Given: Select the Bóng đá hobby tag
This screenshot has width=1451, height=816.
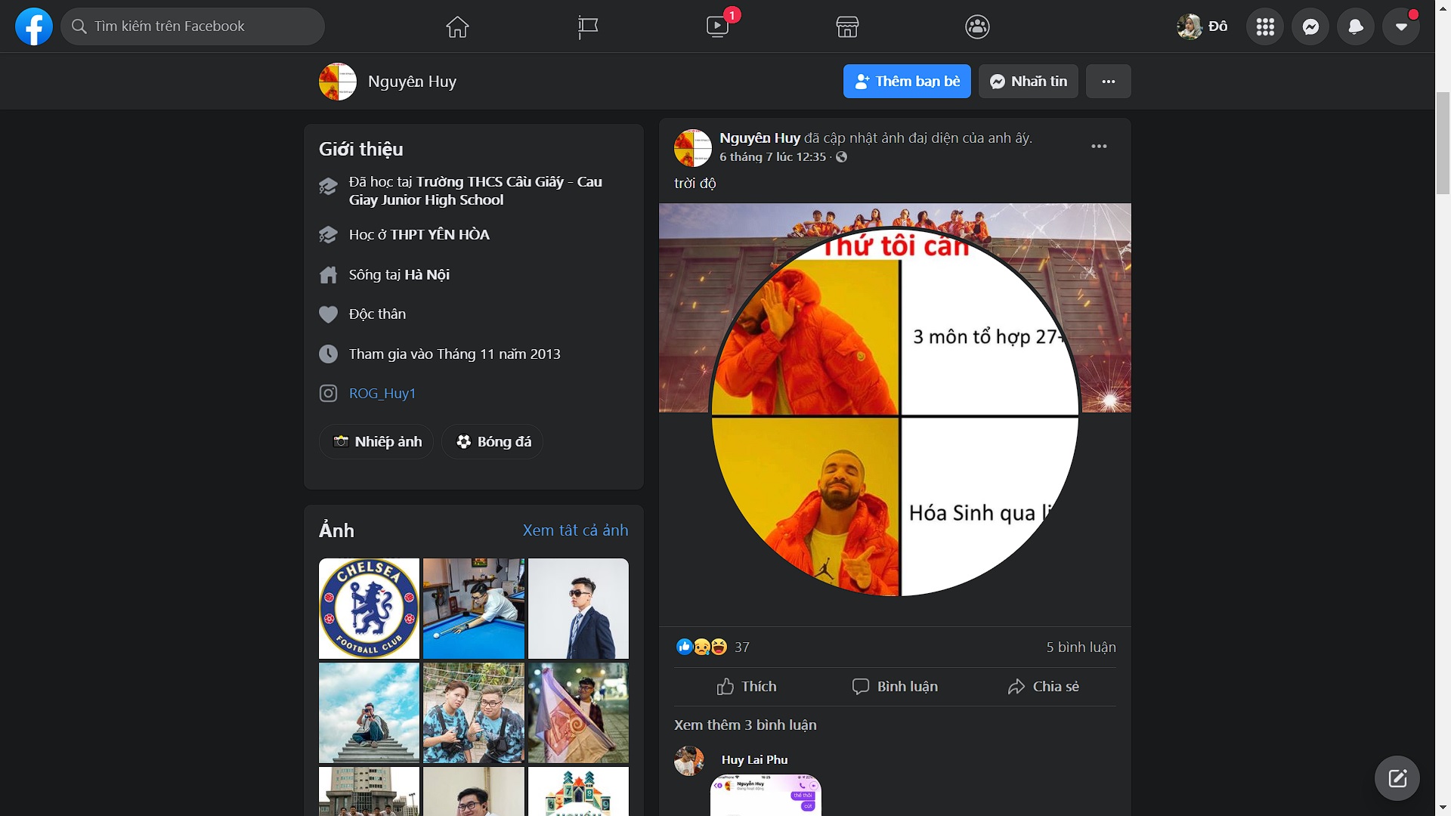Looking at the screenshot, I should tap(493, 441).
